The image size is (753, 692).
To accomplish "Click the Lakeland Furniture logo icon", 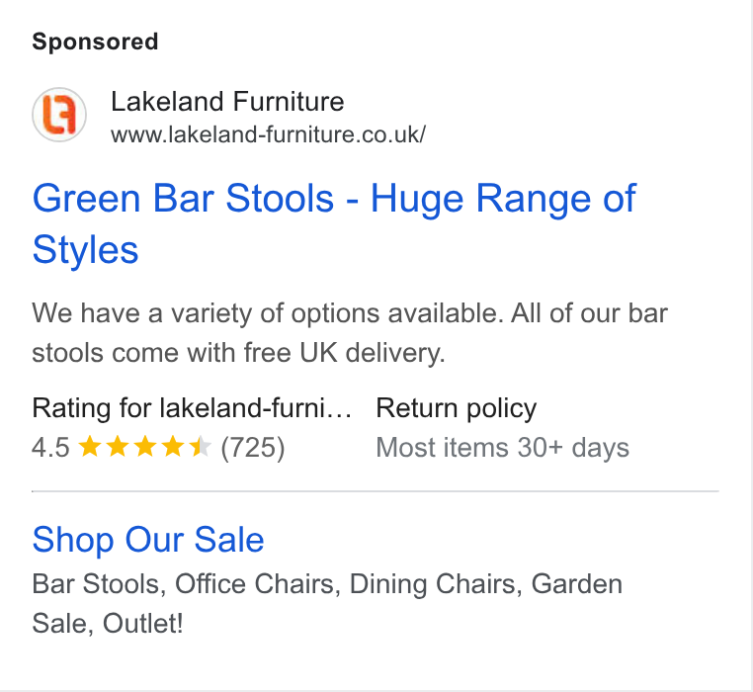I will point(59,115).
